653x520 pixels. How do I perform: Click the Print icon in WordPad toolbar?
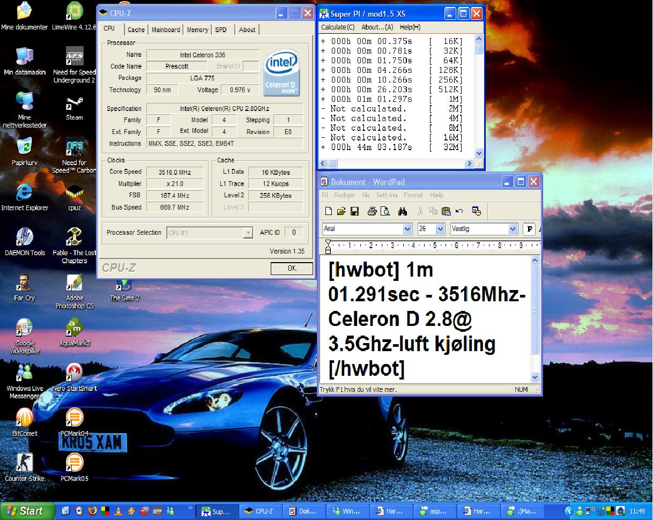pyautogui.click(x=372, y=211)
